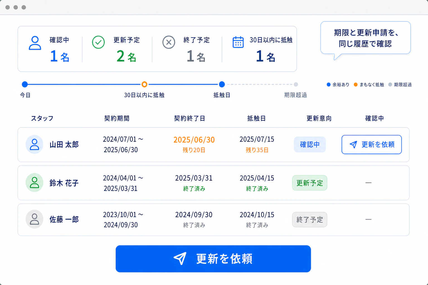Select the orange 30日以内に抵触 timeline marker

[x=144, y=84]
